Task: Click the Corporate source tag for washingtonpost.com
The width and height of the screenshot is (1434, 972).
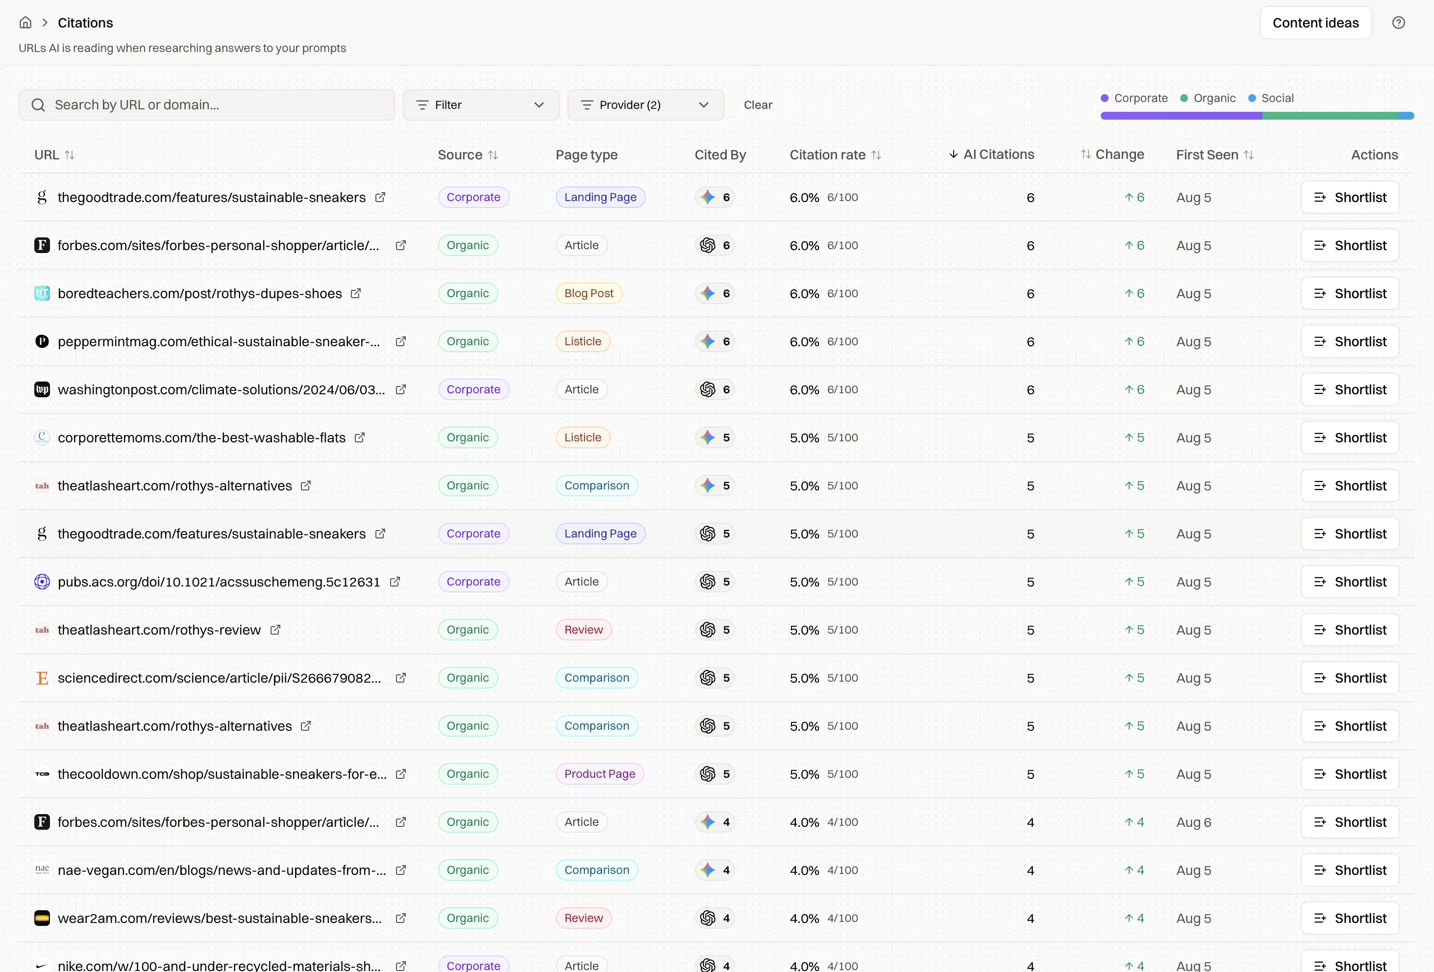Action: 473,390
